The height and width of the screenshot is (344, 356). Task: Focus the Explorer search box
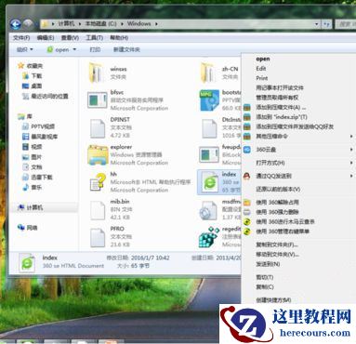[x=345, y=24]
